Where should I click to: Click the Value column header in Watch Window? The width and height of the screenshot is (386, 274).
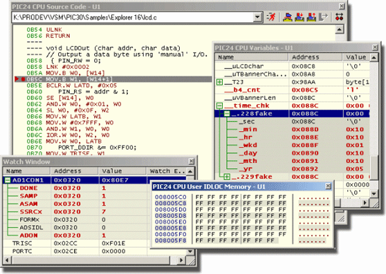click(x=122, y=171)
